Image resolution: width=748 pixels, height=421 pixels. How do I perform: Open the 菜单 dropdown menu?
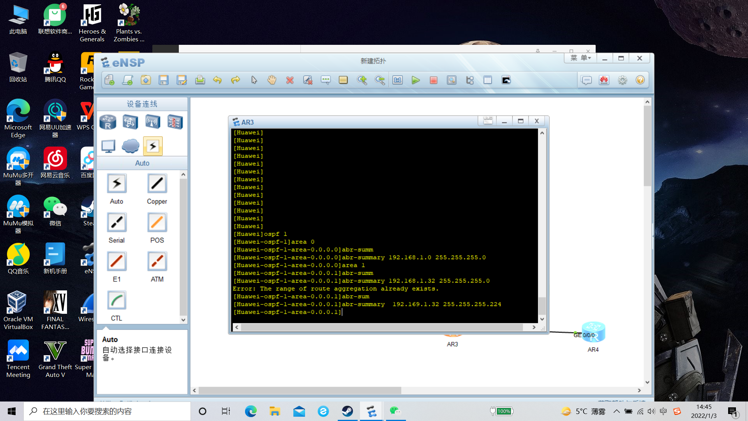[580, 58]
